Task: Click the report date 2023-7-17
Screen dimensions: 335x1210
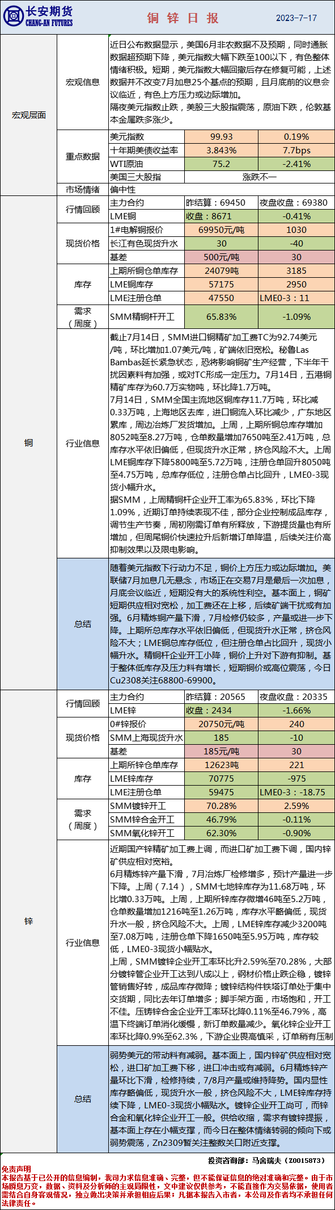Action: coord(296,18)
